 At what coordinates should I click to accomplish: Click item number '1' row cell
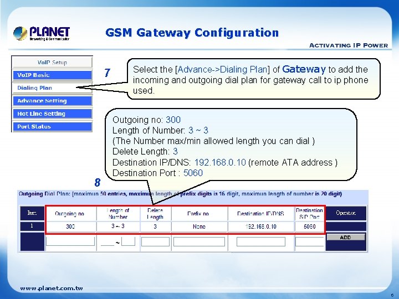[x=32, y=226]
